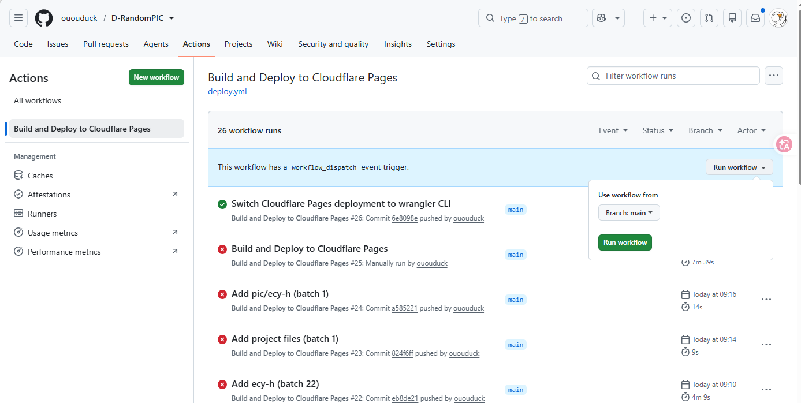Open the deploy.yml file link
This screenshot has width=801, height=403.
[x=228, y=91]
